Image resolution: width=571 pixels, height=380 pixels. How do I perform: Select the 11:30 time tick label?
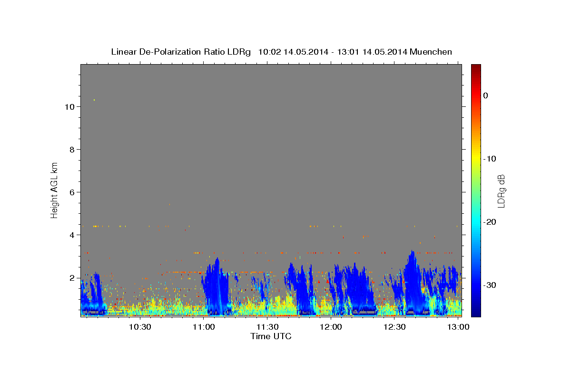267,327
